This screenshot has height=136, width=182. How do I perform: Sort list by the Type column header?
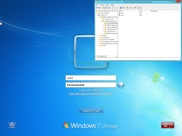(x=144, y=11)
